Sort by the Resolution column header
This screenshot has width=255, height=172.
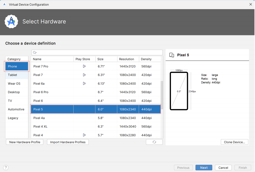point(128,59)
